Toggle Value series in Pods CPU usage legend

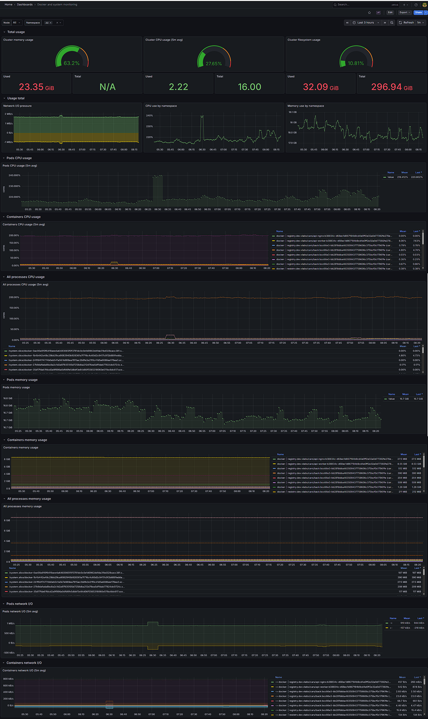tap(391, 177)
